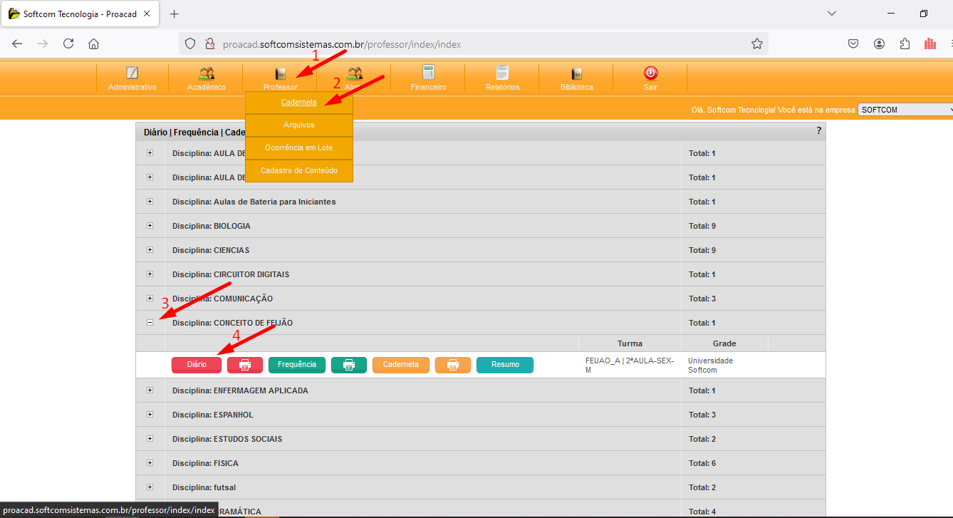Expand the BIOLOGIA discipline row
The image size is (953, 518).
tap(150, 226)
